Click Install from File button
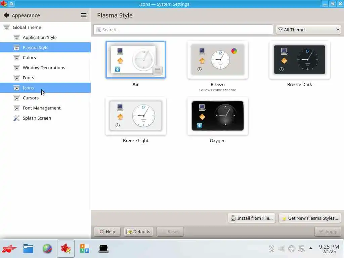The width and height of the screenshot is (344, 258). (x=252, y=218)
